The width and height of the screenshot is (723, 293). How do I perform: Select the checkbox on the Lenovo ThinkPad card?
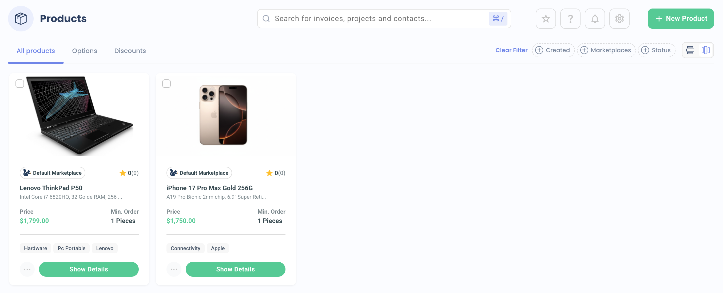(x=20, y=83)
